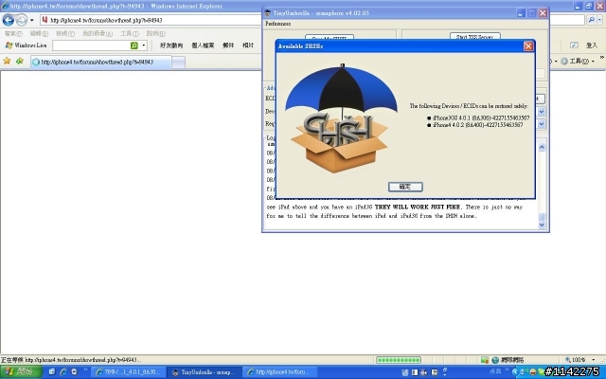Click 相片 on Windows Live toolbar
Image resolution: width=606 pixels, height=379 pixels.
click(248, 45)
